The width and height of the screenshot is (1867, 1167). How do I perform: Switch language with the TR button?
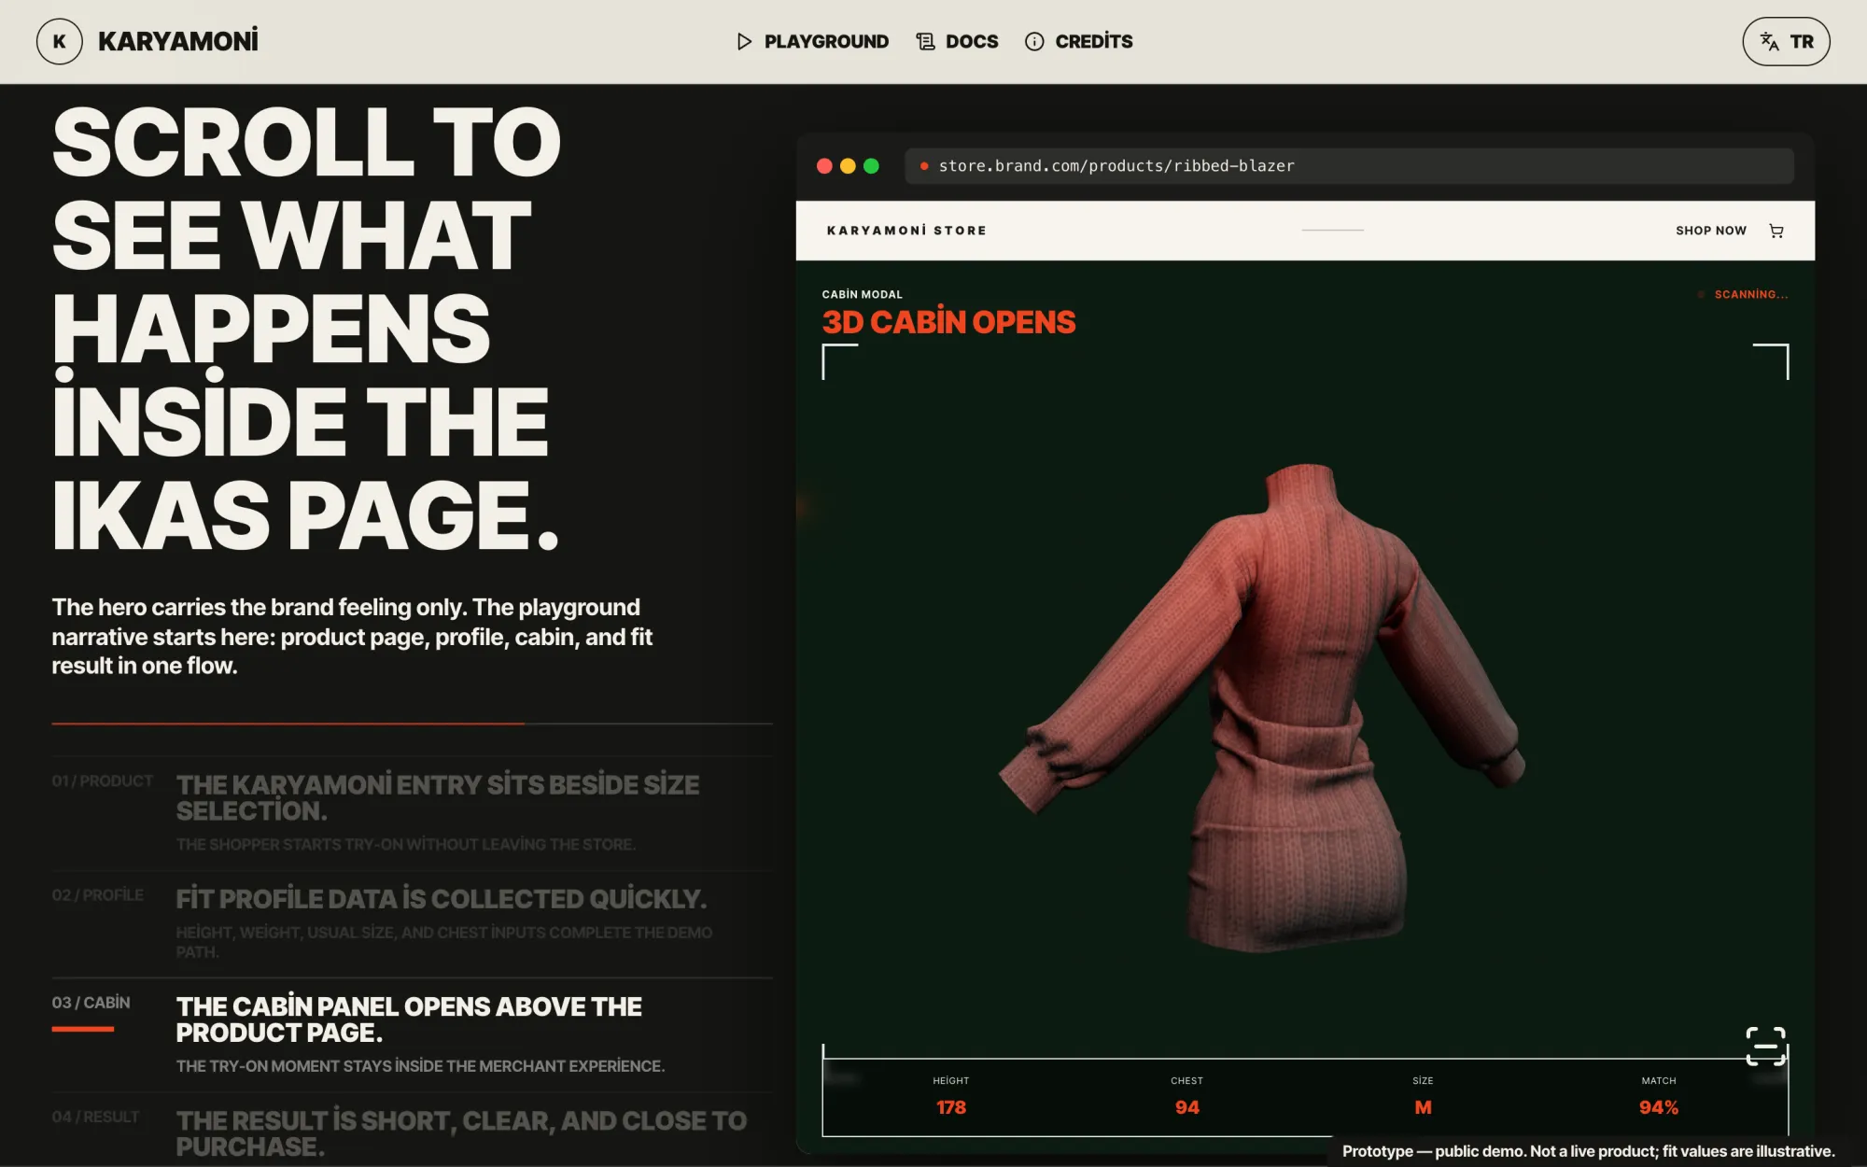[1786, 41]
